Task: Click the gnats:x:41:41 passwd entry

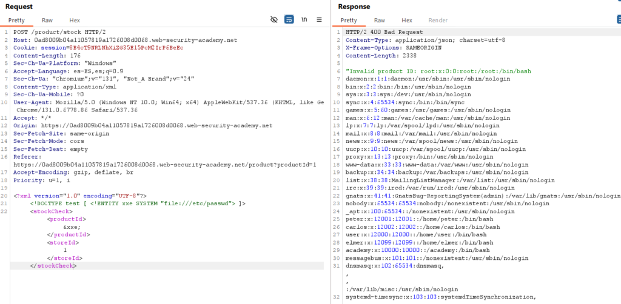Action: (x=483, y=196)
